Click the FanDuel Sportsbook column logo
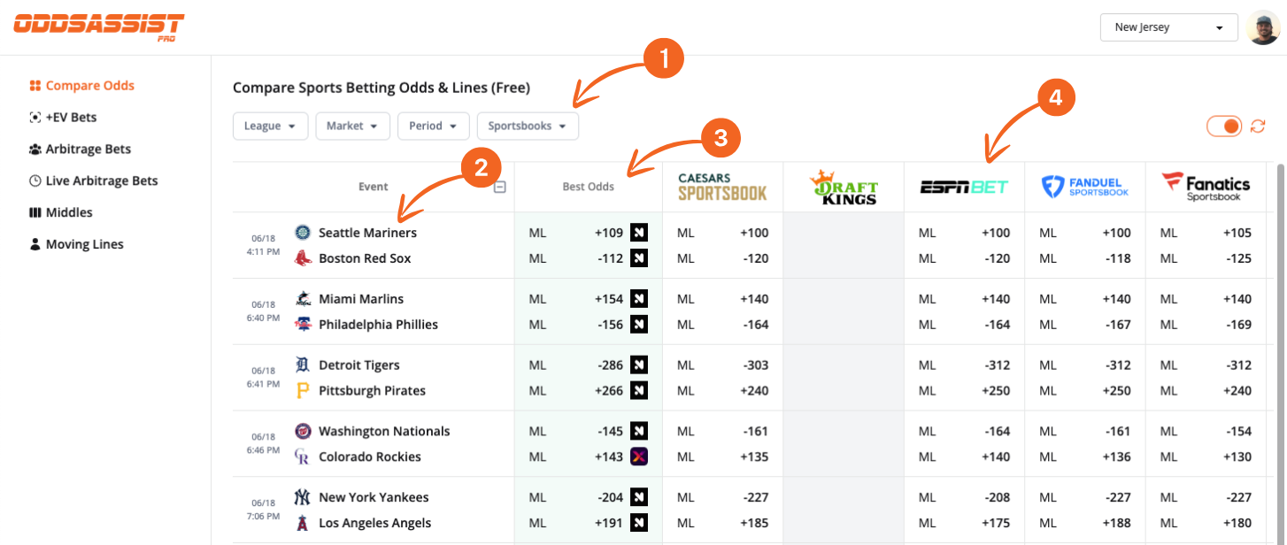This screenshot has width=1287, height=545. click(1084, 186)
